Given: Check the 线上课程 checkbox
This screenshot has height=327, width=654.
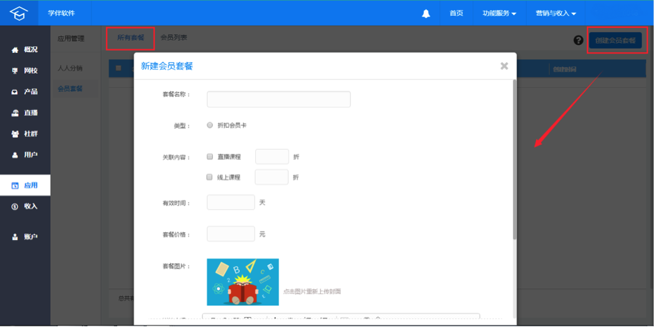Looking at the screenshot, I should coord(210,177).
